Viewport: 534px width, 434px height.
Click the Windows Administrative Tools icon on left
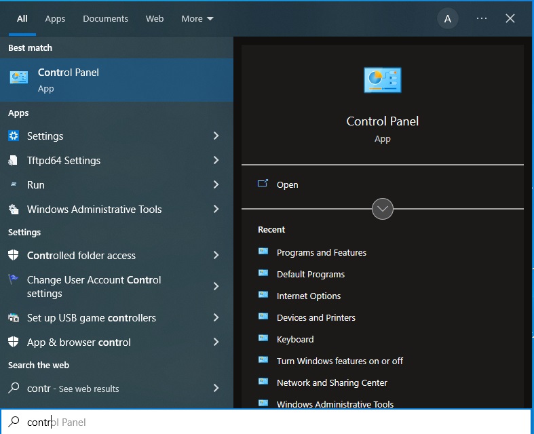[14, 210]
